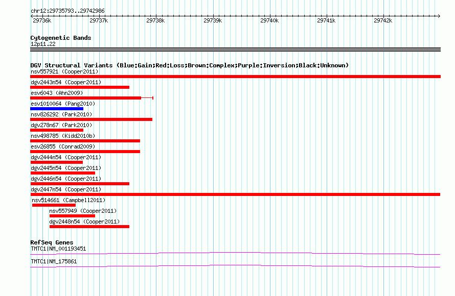Click the 29738k ruler position
The width and height of the screenshot is (455, 296).
click(x=155, y=20)
